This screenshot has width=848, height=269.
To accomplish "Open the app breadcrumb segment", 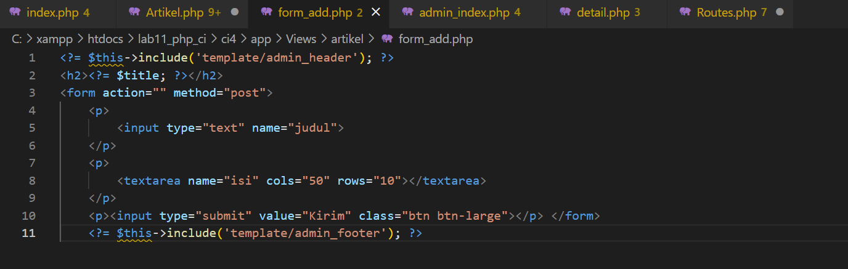I will coord(261,39).
